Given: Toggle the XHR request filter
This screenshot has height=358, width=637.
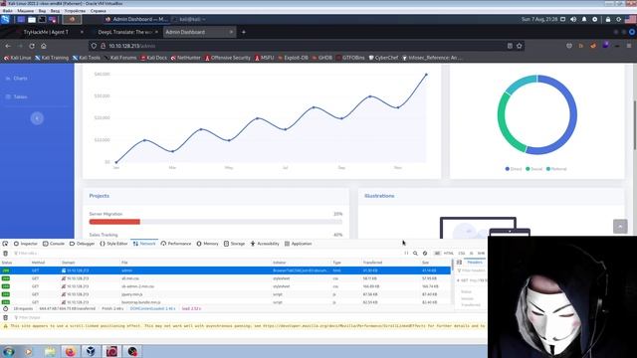Looking at the screenshot, I should (481, 254).
